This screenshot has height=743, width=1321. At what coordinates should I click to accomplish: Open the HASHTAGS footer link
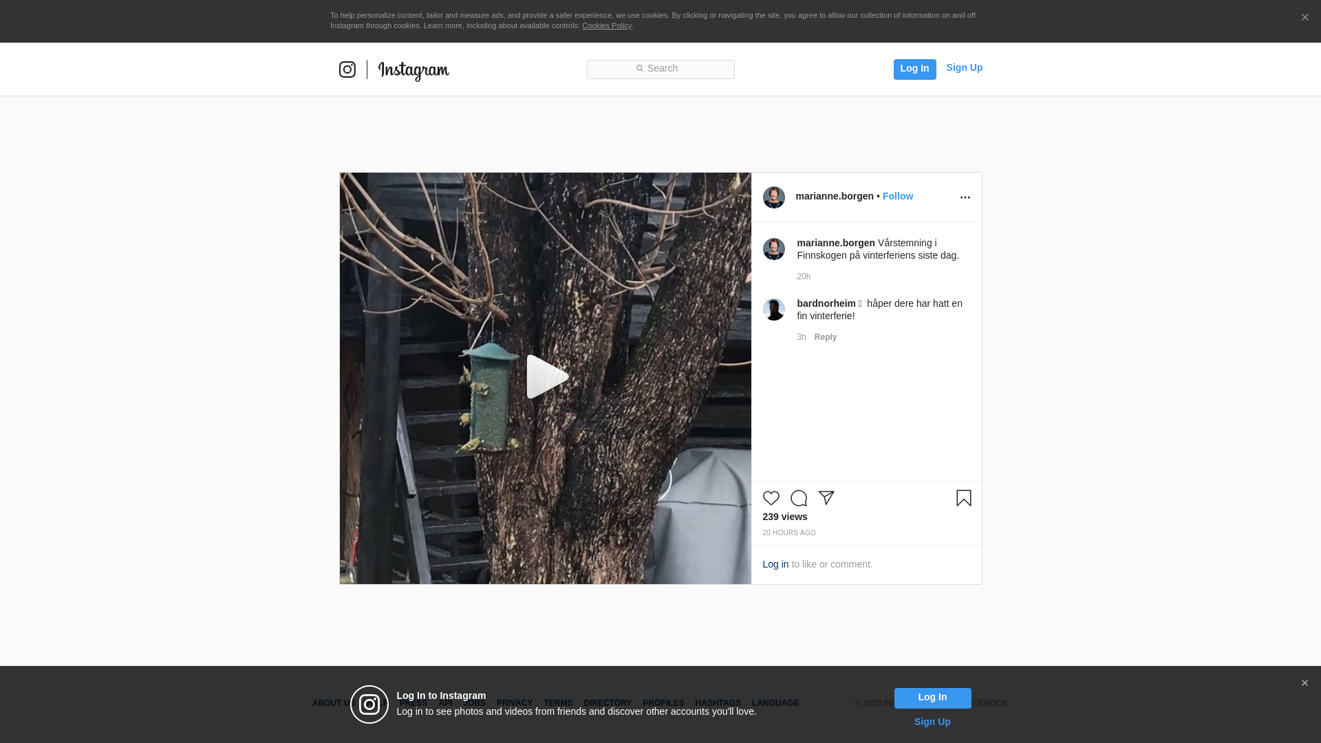click(x=718, y=703)
